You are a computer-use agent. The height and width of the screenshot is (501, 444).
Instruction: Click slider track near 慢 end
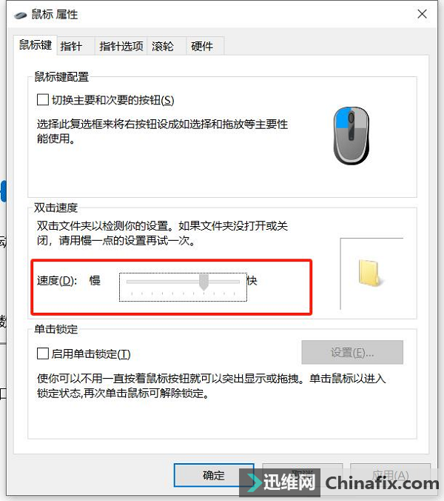(134, 282)
